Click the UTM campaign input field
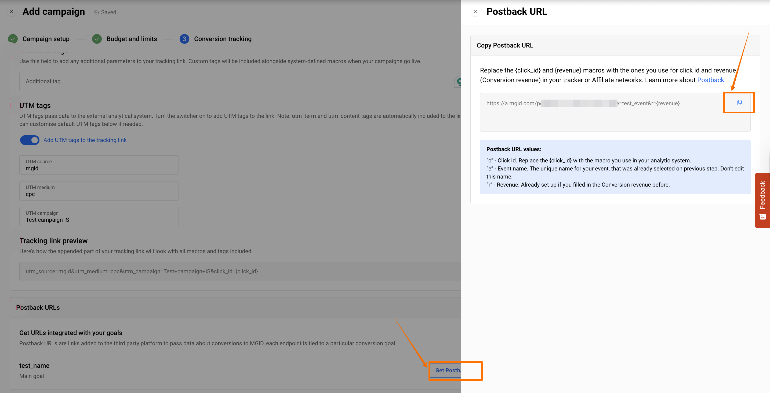770x393 pixels. (99, 217)
